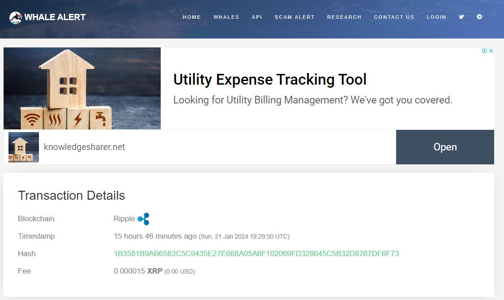The image size is (504, 300).
Task: Click '15 hours 46 minutes ago' timestamp
Action: (x=155, y=236)
